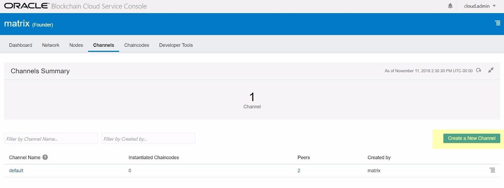Switch to Developer Tools tab
Screen dimensions: 504x188
(176, 45)
